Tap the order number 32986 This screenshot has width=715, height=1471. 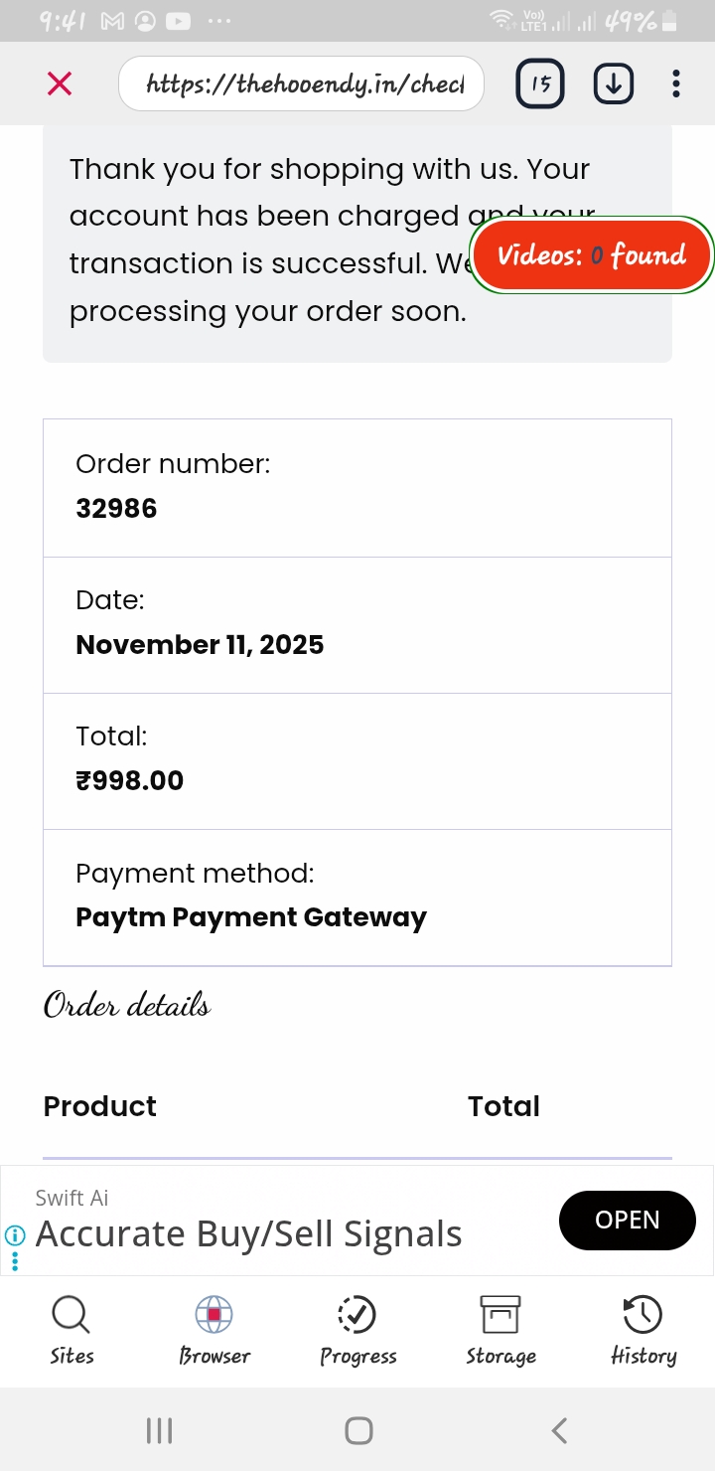click(117, 509)
